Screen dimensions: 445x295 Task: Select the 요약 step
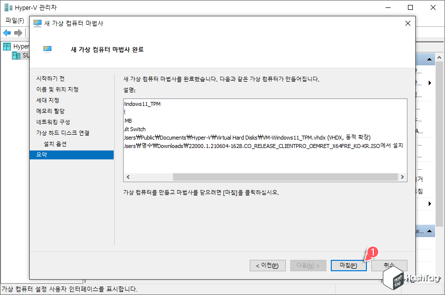[72, 154]
